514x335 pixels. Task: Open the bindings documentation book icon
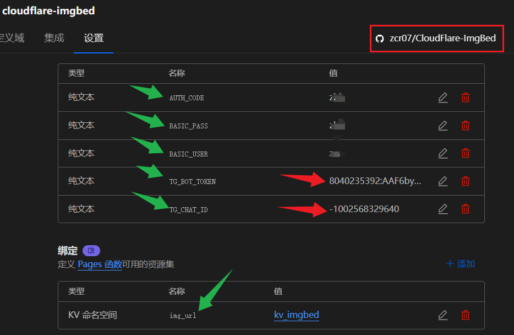tap(91, 251)
